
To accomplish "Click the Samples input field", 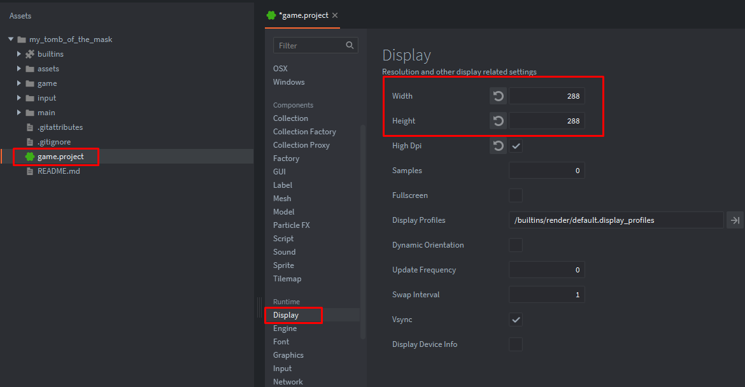I will (546, 171).
